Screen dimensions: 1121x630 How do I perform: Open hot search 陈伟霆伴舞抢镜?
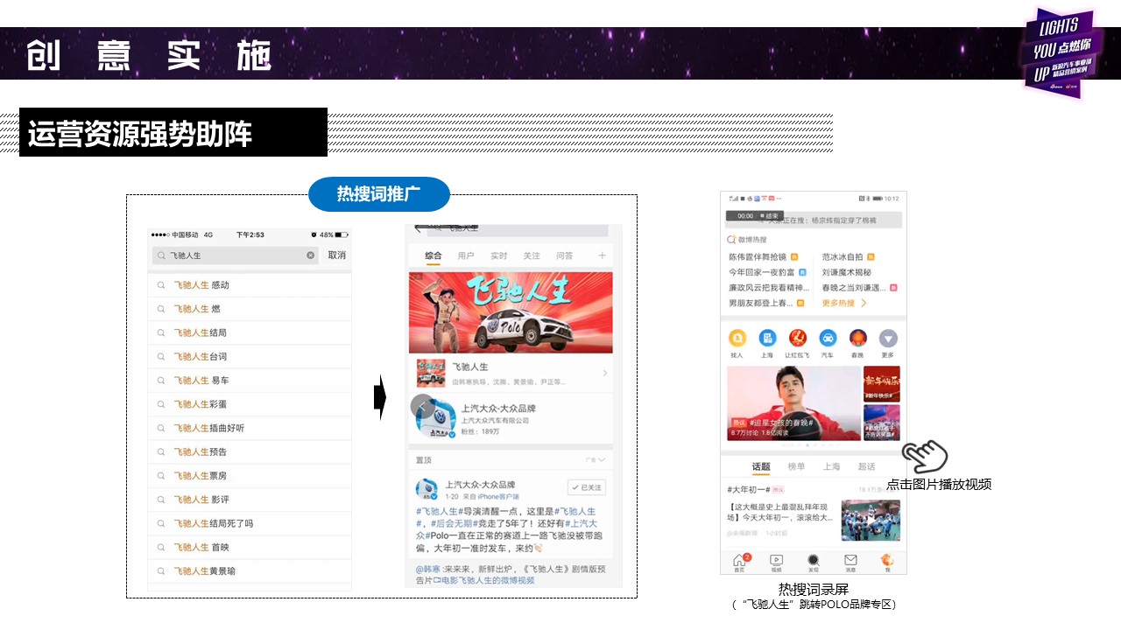(x=758, y=257)
